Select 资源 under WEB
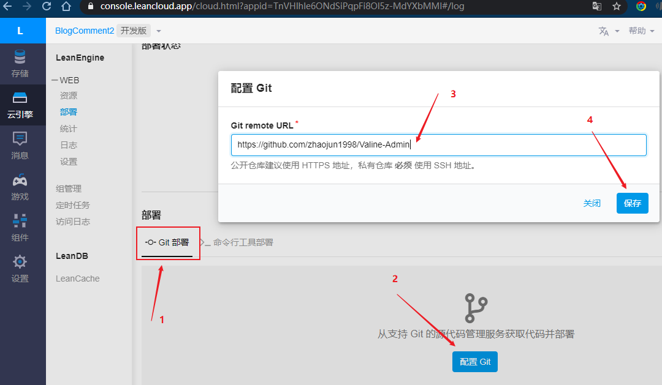Screen dimensions: 662x385 click(69, 95)
